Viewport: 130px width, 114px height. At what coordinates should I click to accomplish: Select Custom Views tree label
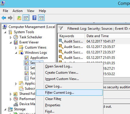coord(36,47)
